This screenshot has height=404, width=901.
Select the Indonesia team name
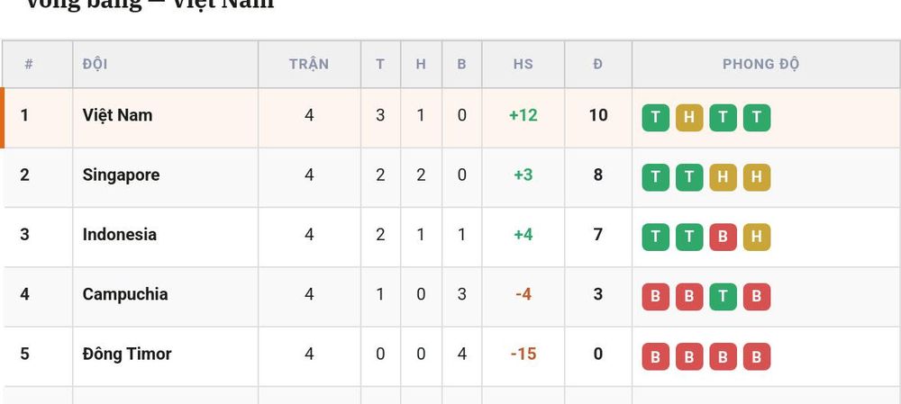[120, 234]
